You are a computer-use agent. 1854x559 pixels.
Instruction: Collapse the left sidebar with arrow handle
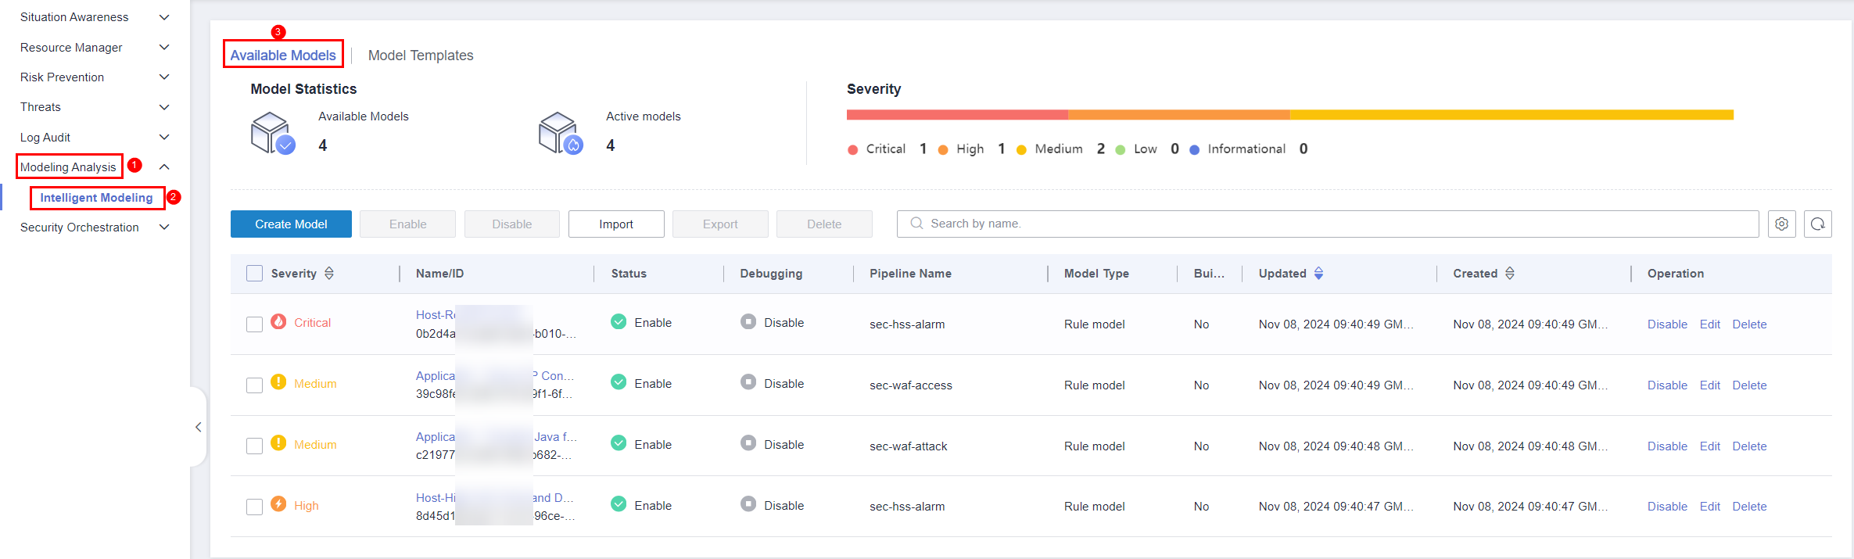199,427
